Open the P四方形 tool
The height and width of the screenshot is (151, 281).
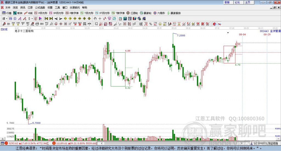[41, 13]
